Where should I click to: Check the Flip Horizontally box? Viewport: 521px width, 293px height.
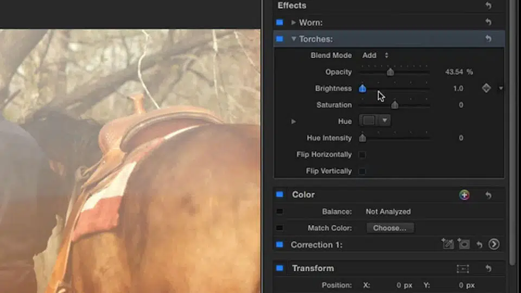362,155
